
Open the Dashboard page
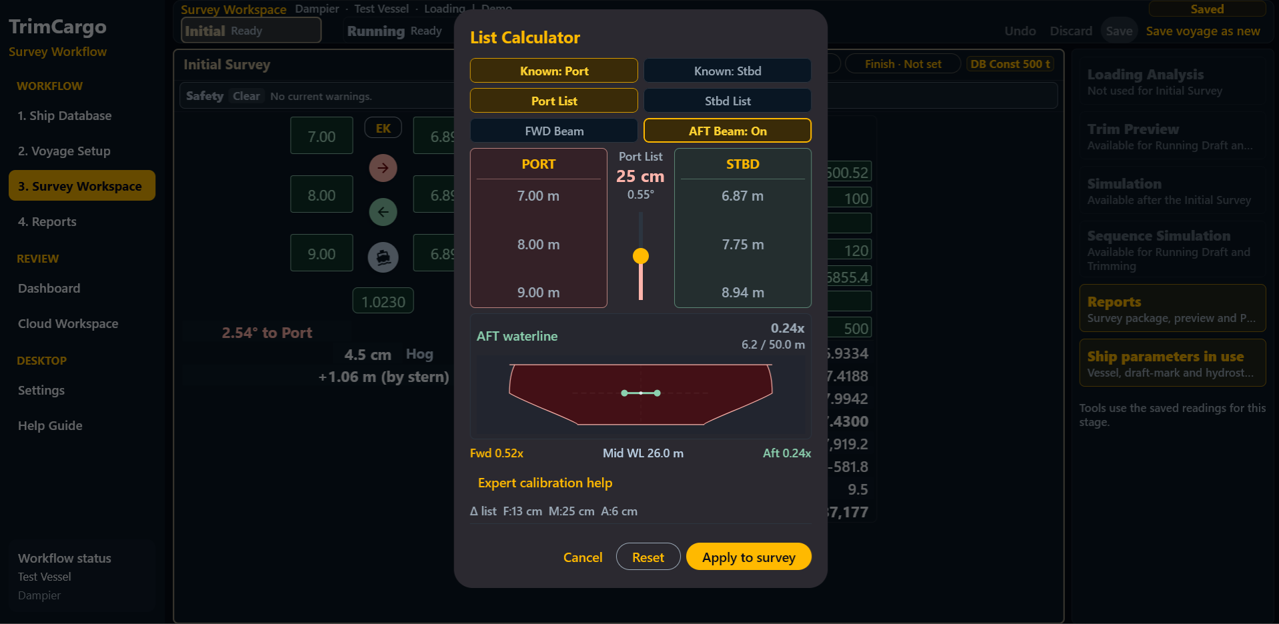tap(82, 288)
